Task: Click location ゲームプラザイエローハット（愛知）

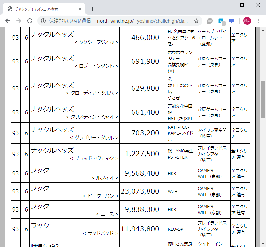Action: click(x=212, y=38)
